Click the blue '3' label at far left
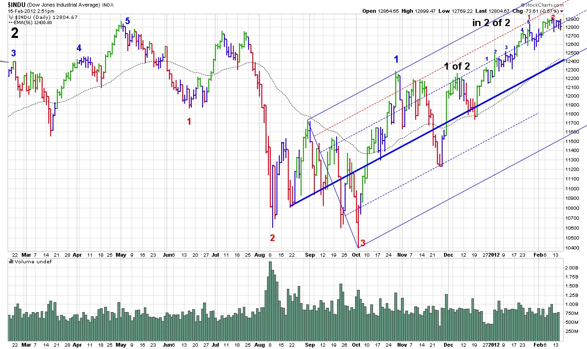Screen dimensions: 587x349 [x=14, y=53]
